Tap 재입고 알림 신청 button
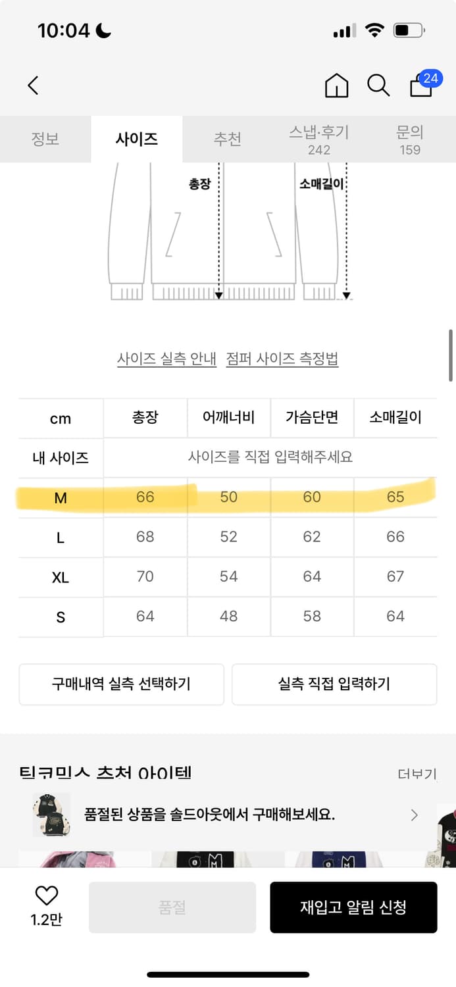 tap(353, 907)
